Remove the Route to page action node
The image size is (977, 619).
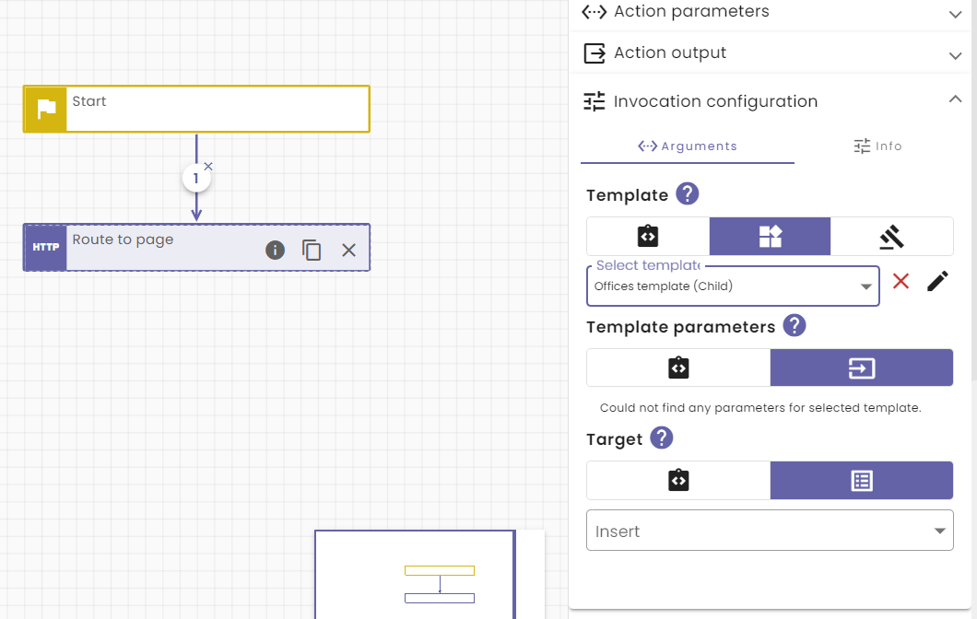(347, 250)
